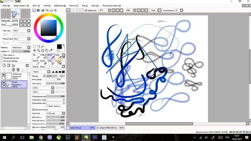Open the Слой menu
Screen dimensions: 251x141
pos(47,5)
